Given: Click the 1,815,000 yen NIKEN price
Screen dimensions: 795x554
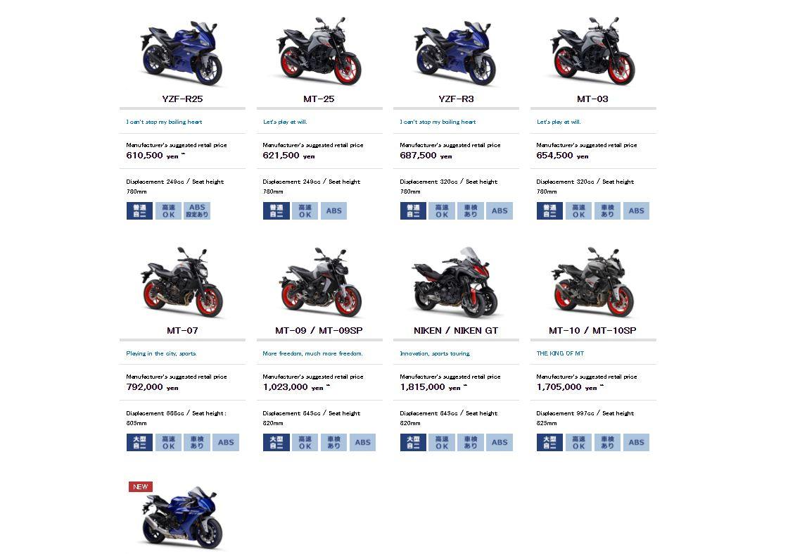Looking at the screenshot, I should [430, 387].
